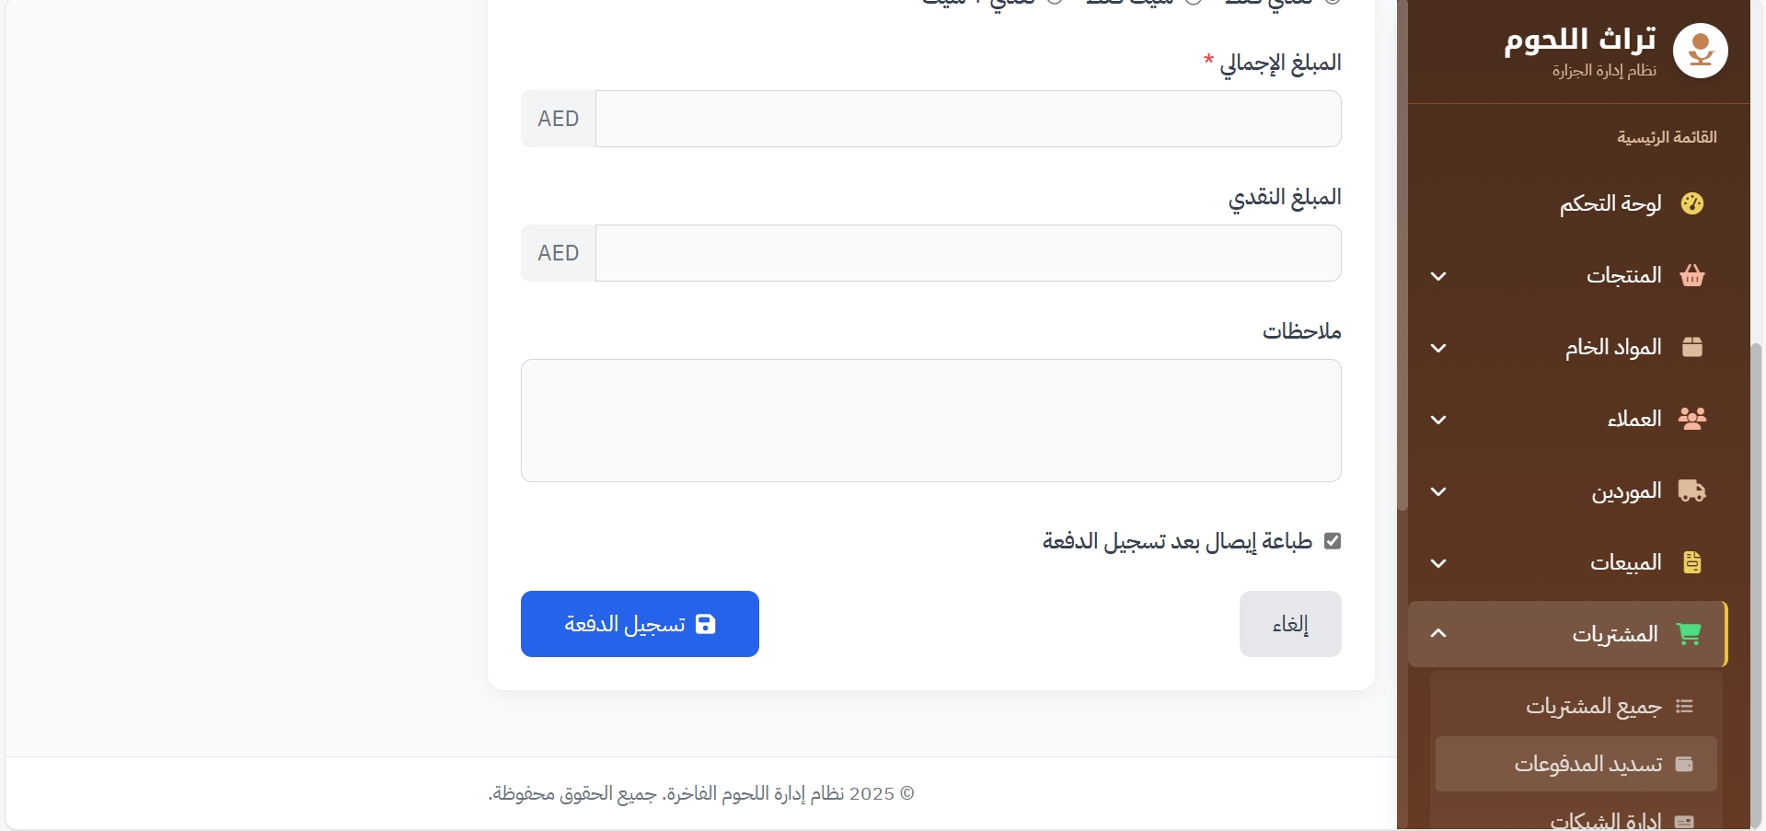The image size is (1766, 831).
Task: Focus the المبلغ الإجمالي amount field
Action: [967, 119]
